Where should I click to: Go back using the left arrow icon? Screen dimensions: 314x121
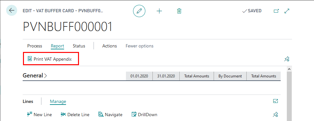click(x=12, y=11)
